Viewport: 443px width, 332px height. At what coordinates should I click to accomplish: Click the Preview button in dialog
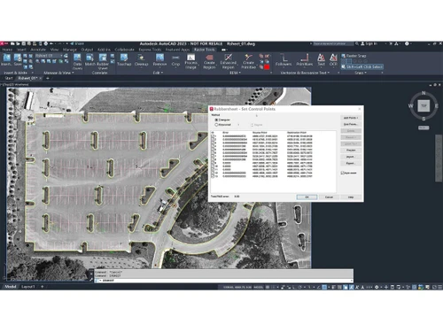tap(351, 151)
